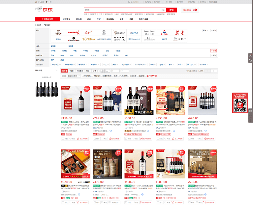Image resolution: width=253 pixels, height=207 pixels.
Task: Open the ¥880.00 wine gift box thumbnail
Action: click(139, 100)
